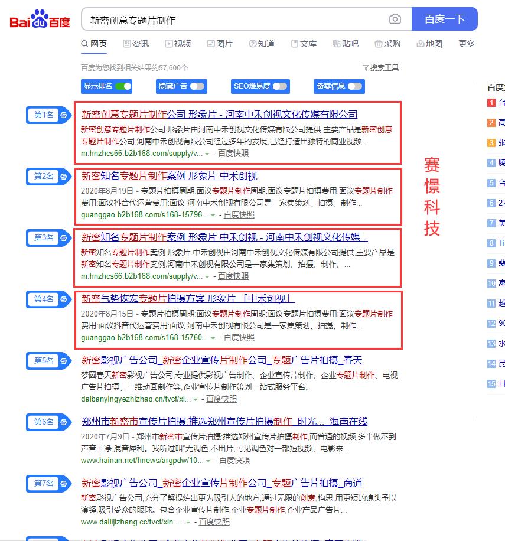Expand dropdown arrow after www.hainan.net URL

[208, 461]
